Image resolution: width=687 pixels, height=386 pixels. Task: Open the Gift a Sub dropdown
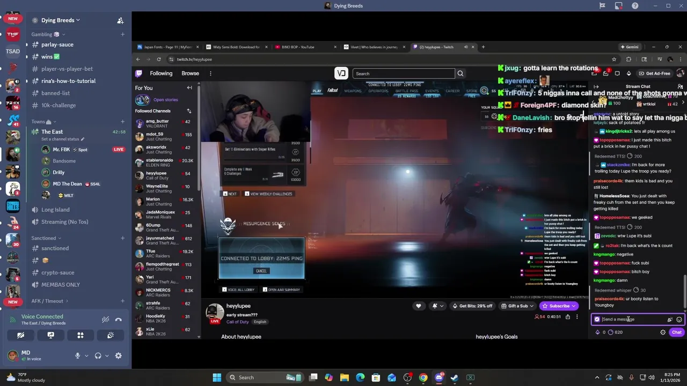(518, 306)
